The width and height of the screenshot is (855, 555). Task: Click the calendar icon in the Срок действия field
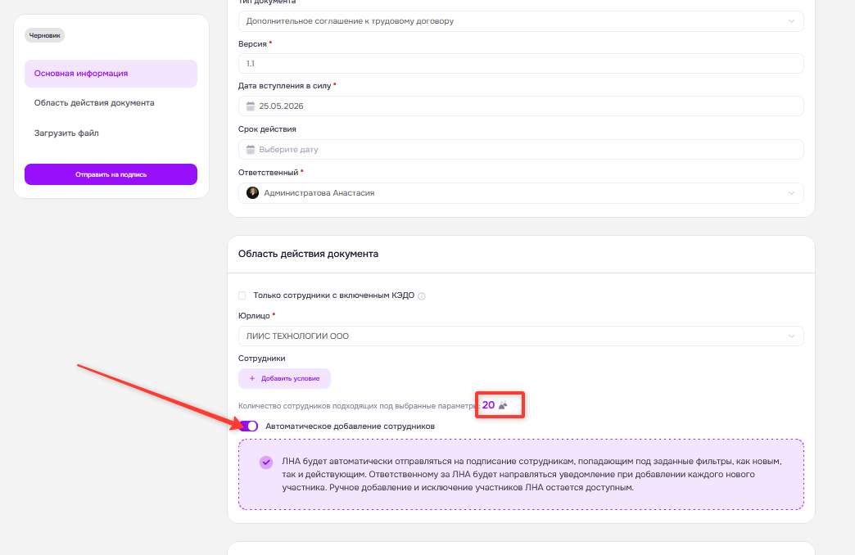pos(251,149)
